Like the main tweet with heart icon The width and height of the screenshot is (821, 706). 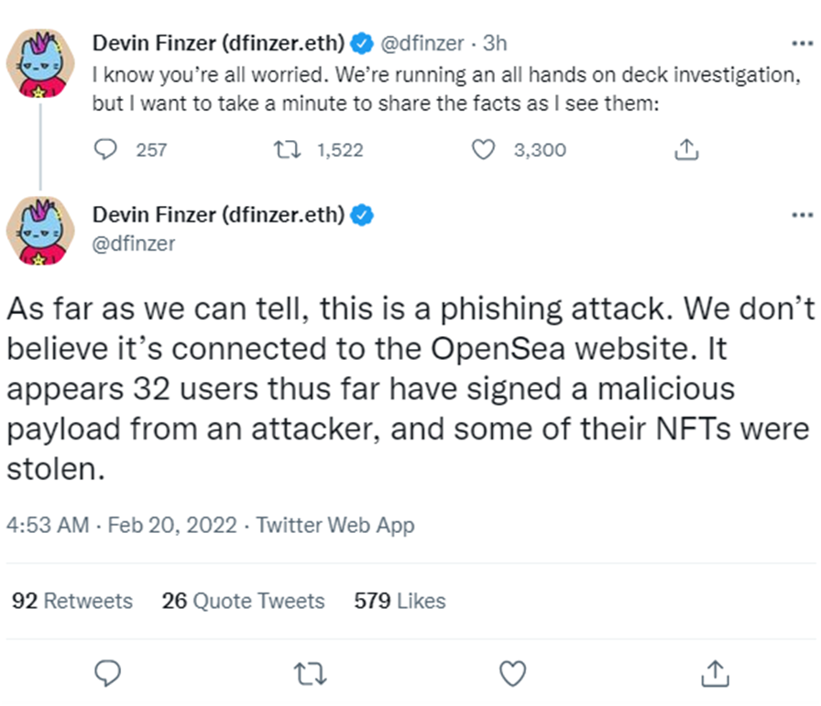512,674
